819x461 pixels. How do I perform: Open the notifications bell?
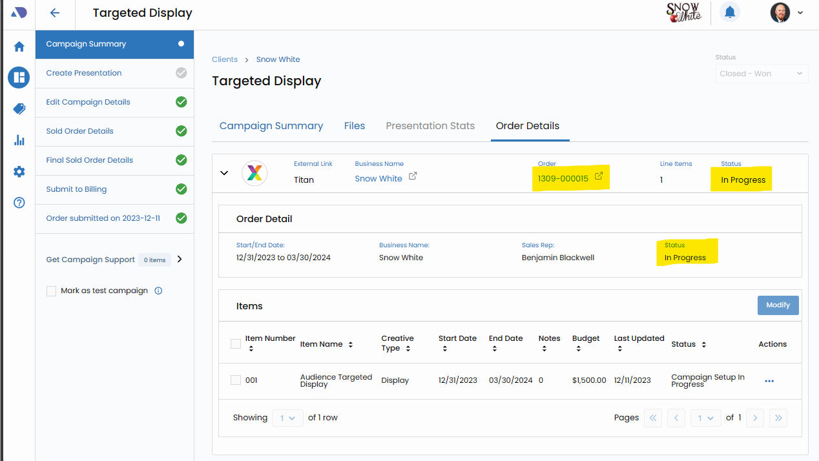730,12
